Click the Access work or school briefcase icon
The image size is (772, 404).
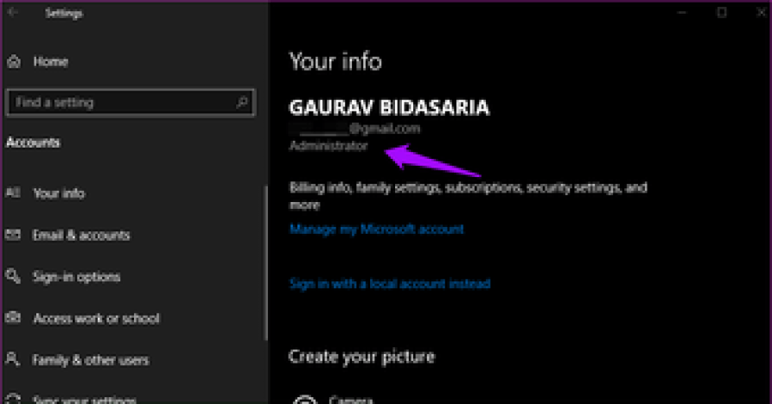[13, 319]
